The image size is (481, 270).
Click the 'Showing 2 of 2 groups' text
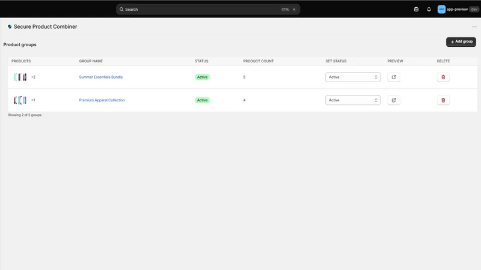(x=25, y=115)
